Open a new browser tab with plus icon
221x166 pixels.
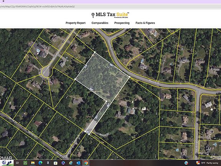[x=3, y=1]
